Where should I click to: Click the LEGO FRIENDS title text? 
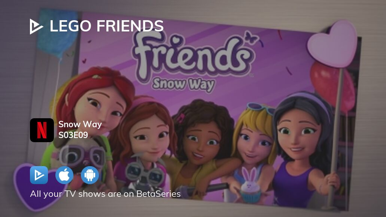click(x=107, y=26)
